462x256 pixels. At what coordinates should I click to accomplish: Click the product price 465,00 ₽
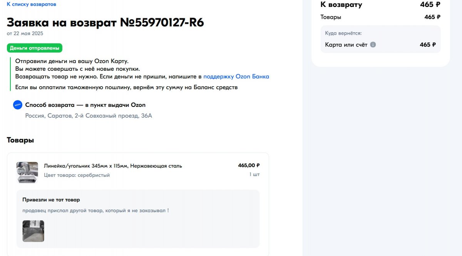point(249,165)
